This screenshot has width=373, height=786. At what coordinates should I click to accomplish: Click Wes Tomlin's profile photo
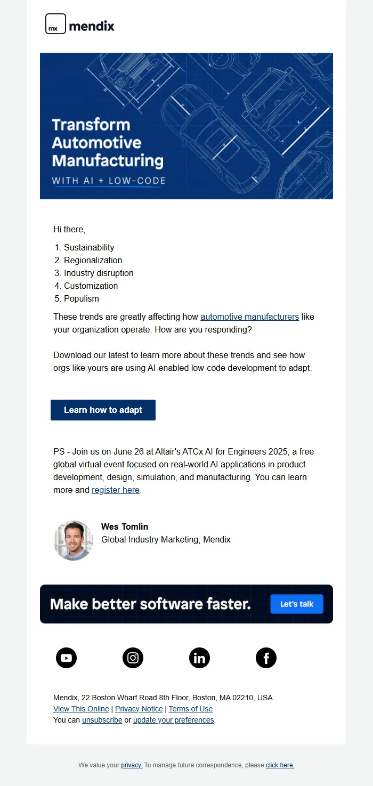point(74,540)
